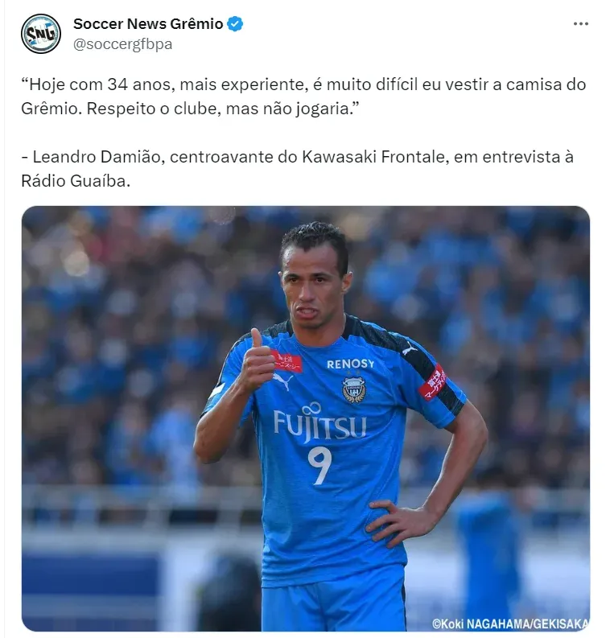Viewport: 606px width, 638px height.
Task: Open the Leandro Damião photo attachment
Action: [x=306, y=418]
